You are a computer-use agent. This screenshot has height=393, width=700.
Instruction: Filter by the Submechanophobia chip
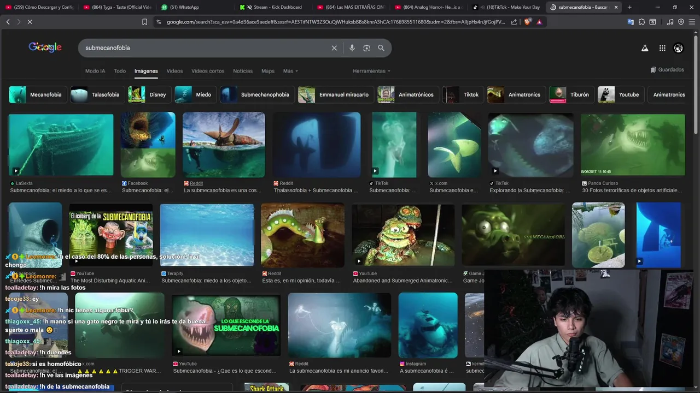pos(257,94)
